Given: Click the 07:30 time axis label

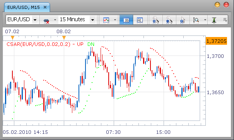Looking at the screenshot, I should (x=113, y=132).
